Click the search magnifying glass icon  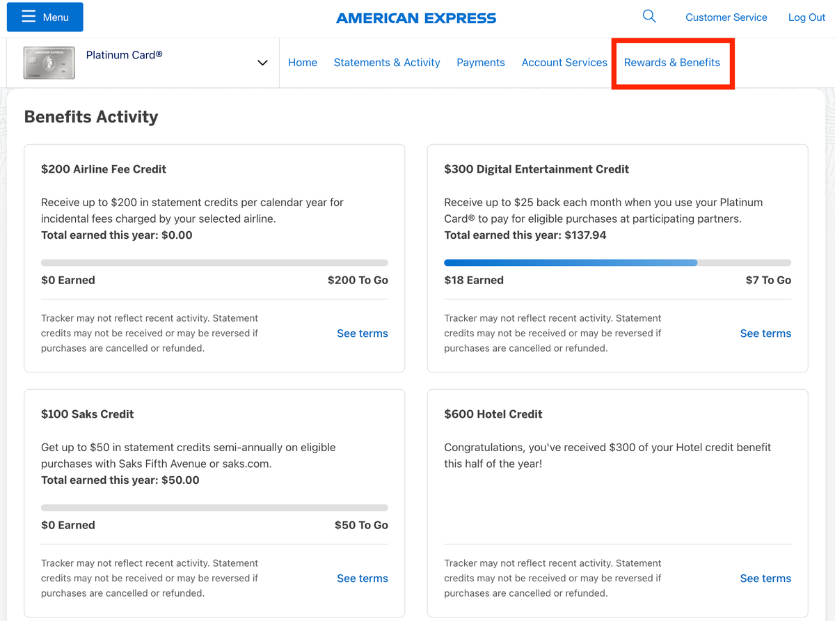(x=649, y=17)
